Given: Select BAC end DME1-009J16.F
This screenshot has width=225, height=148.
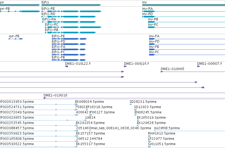Looking at the screenshot, I should [125, 66].
